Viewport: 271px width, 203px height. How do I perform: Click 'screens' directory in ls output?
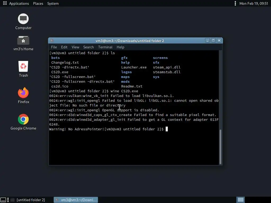[x=160, y=58]
